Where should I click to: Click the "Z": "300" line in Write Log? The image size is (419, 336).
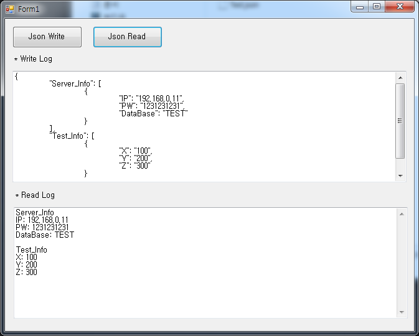pos(135,166)
